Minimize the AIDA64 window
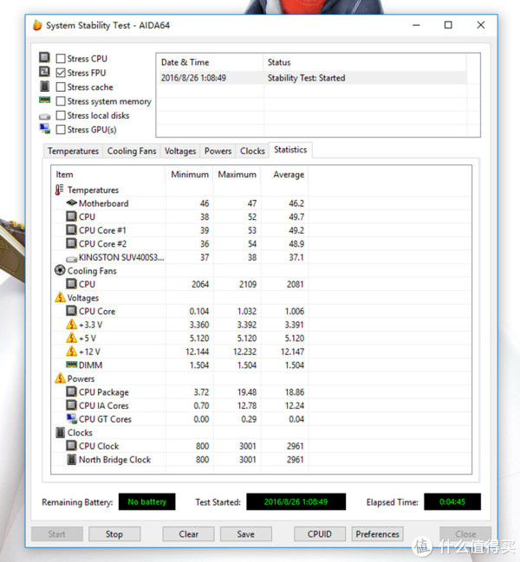The image size is (520, 562). pos(416,25)
